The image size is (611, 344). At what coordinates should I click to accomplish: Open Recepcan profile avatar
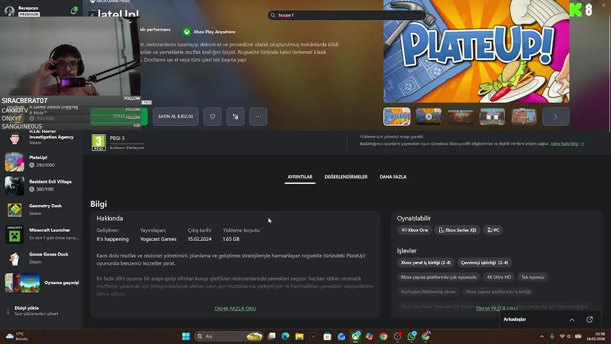[9, 11]
